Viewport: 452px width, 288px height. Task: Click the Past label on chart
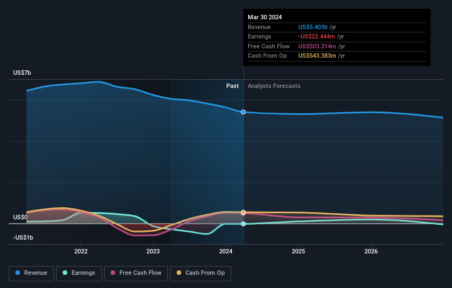[x=232, y=86]
